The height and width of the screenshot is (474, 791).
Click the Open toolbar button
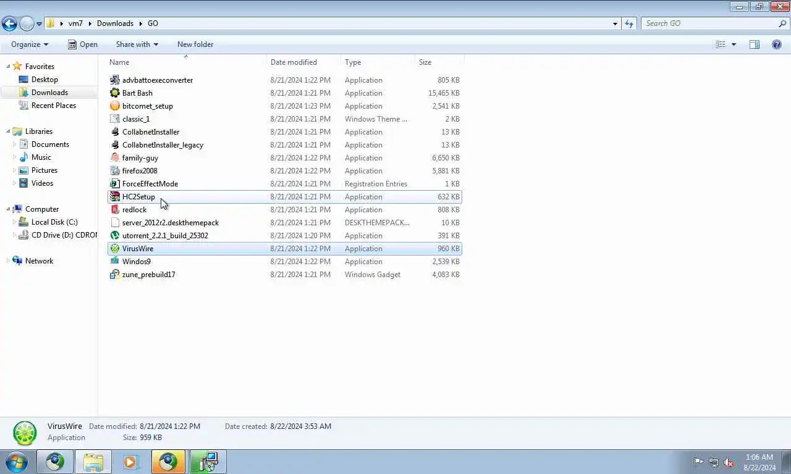tap(82, 44)
